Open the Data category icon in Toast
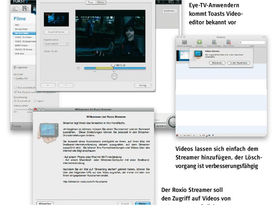The image size is (273, 205). pos(15,9)
